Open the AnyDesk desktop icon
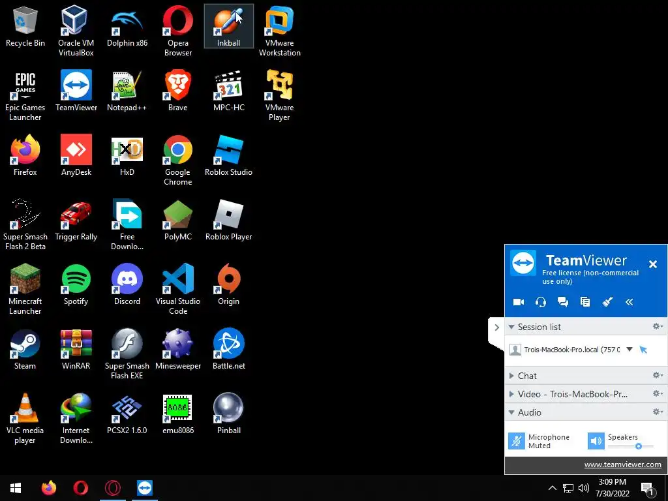The width and height of the screenshot is (668, 501). 76,155
